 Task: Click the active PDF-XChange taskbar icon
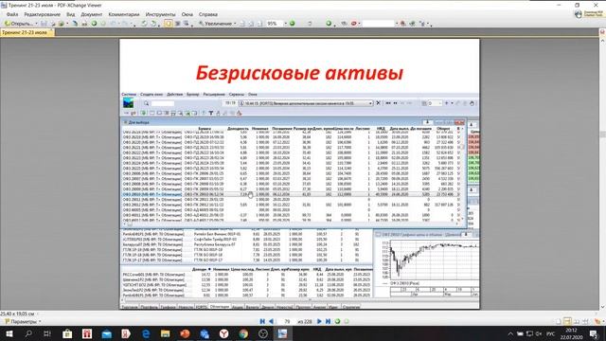282,333
